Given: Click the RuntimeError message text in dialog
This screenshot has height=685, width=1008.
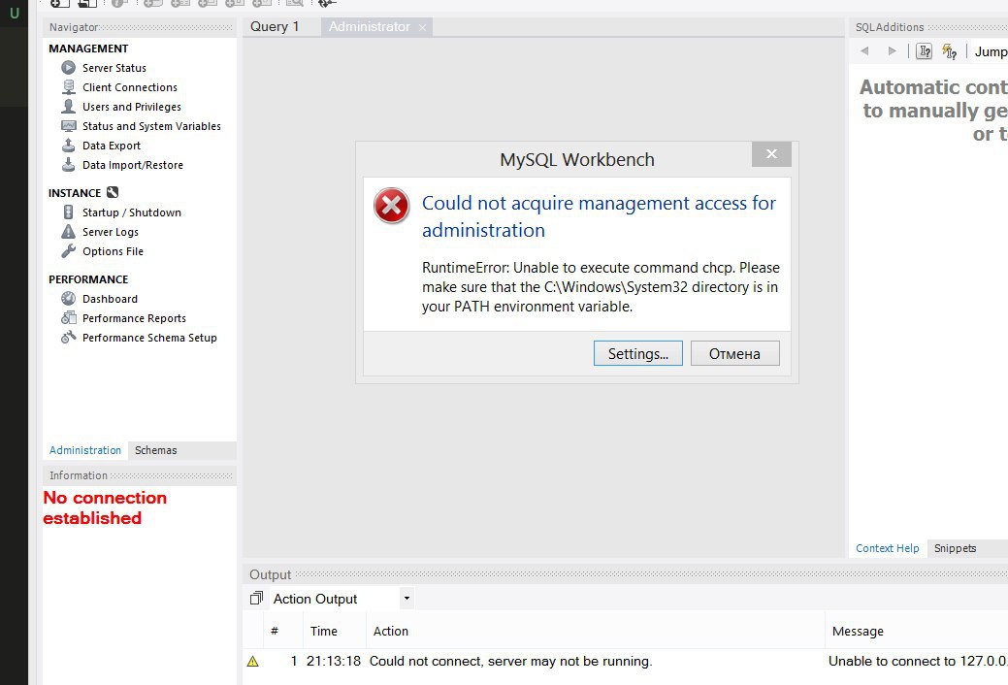Looking at the screenshot, I should pos(601,287).
